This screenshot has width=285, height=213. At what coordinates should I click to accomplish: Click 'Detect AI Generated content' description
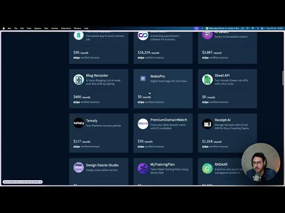pyautogui.click(x=231, y=36)
